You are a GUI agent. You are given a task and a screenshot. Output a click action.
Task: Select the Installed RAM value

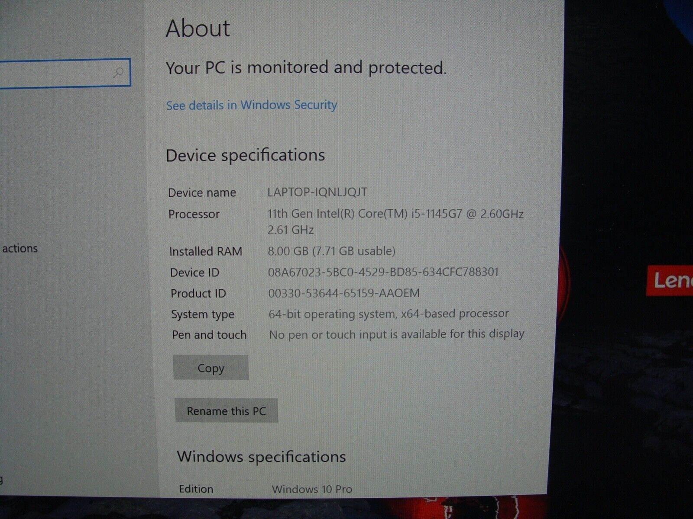coord(331,250)
